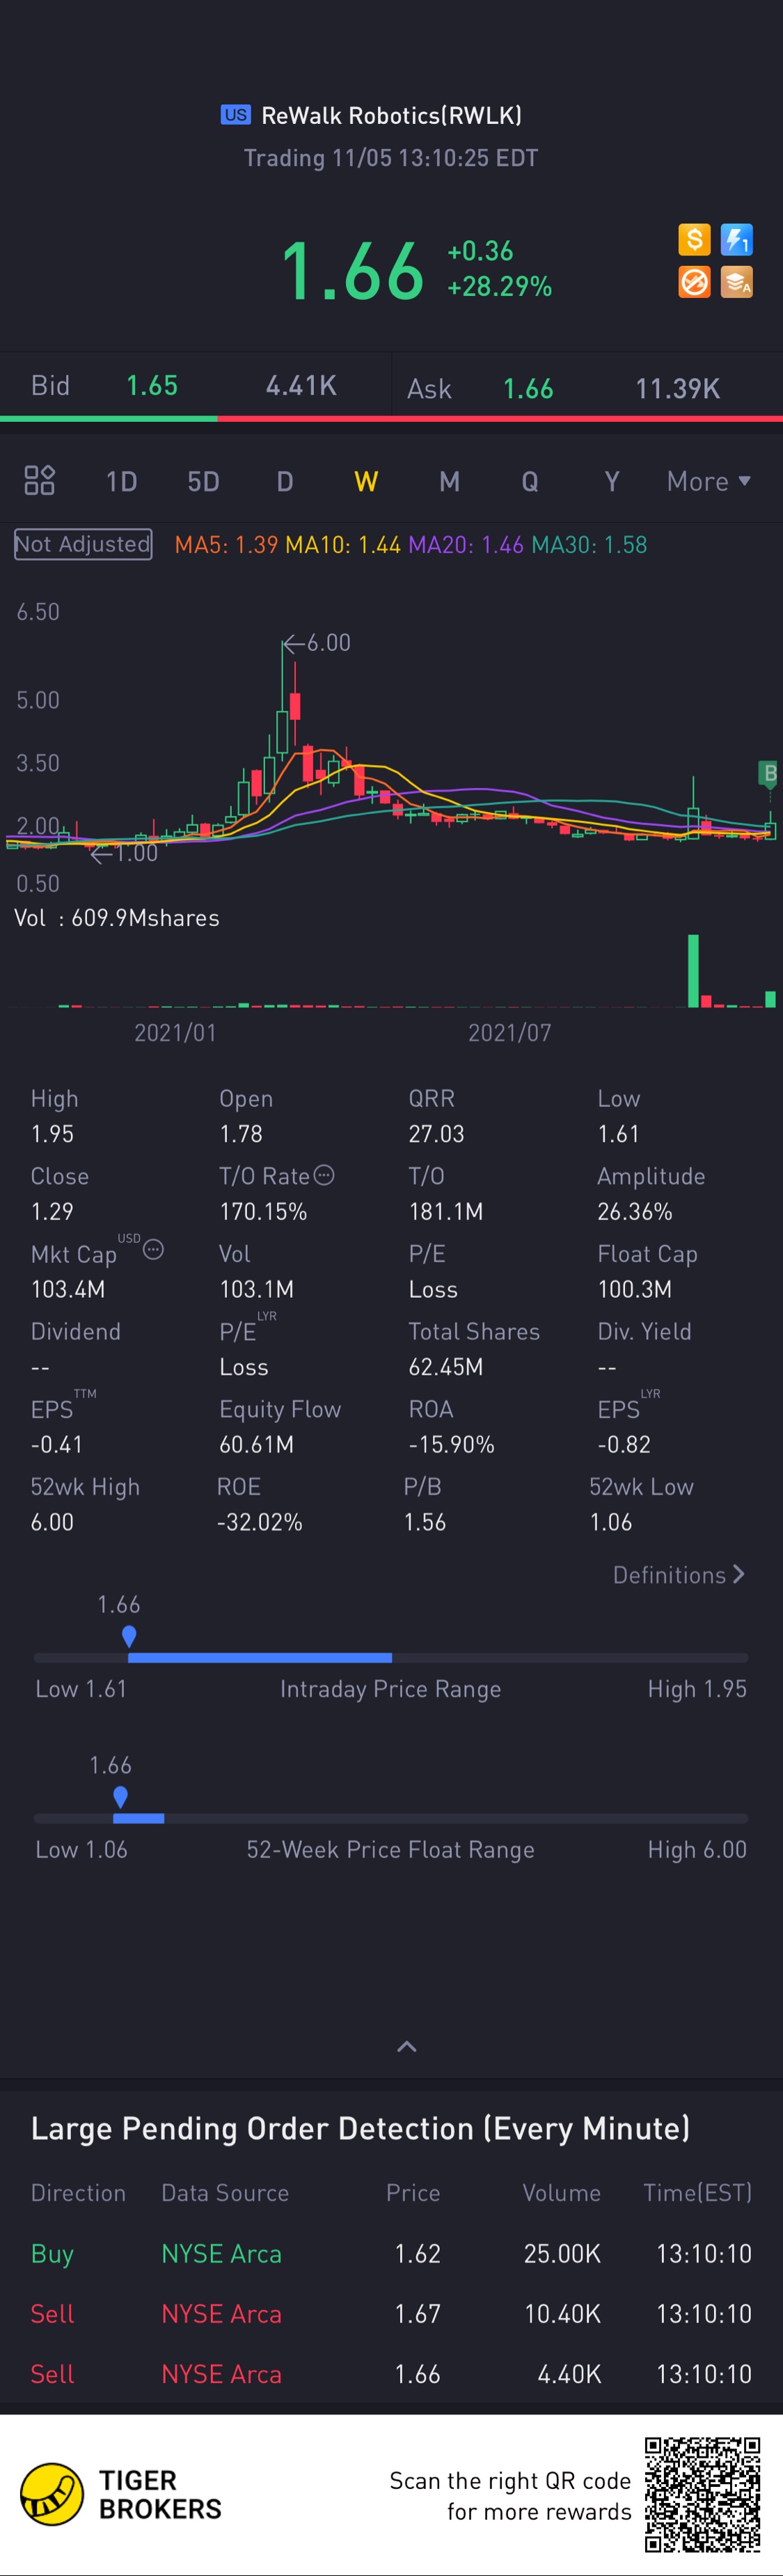Tap the ROA value -15.90%
Viewport: 783px width, 2576px height.
point(451,1444)
